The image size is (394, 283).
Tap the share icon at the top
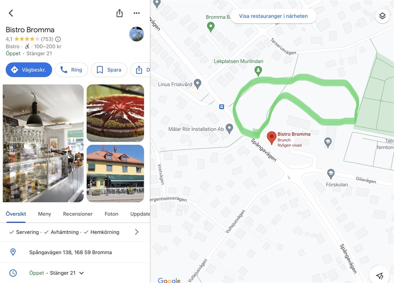(119, 13)
